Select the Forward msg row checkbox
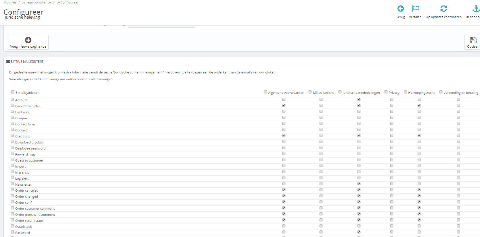Image resolution: width=480 pixels, height=237 pixels. click(12, 154)
